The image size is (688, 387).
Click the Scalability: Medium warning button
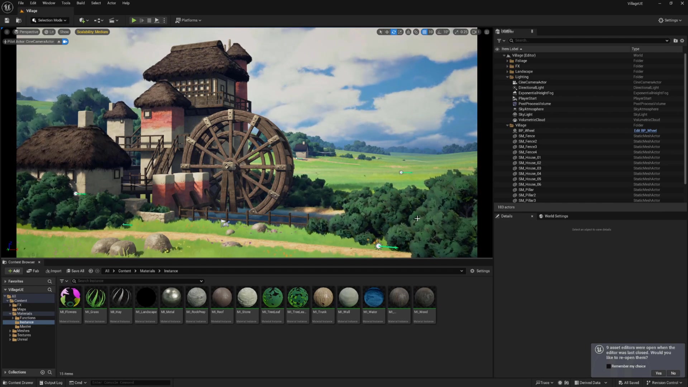point(92,32)
